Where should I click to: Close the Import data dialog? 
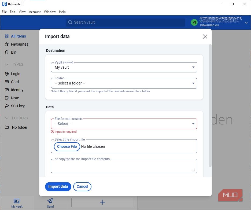click(205, 36)
